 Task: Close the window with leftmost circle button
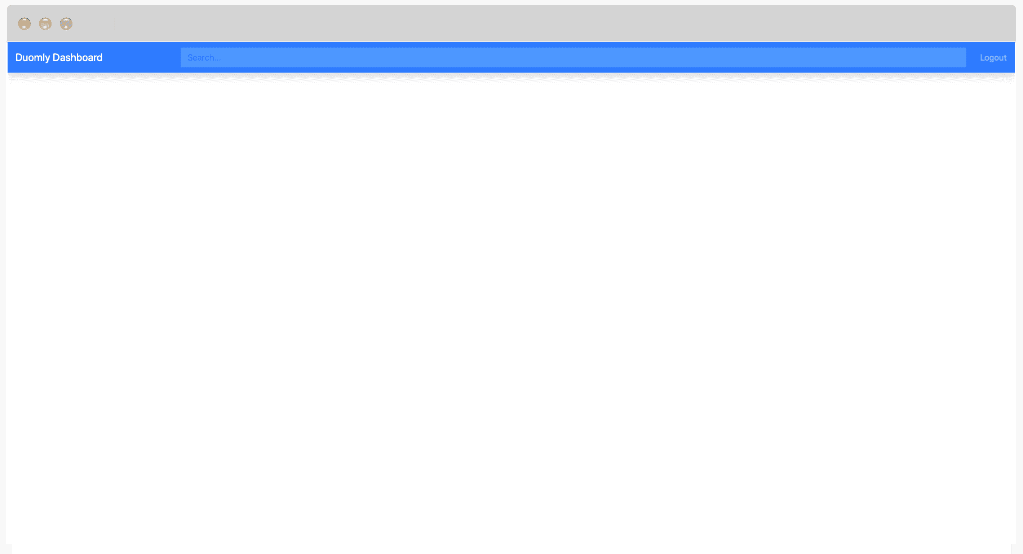[24, 24]
